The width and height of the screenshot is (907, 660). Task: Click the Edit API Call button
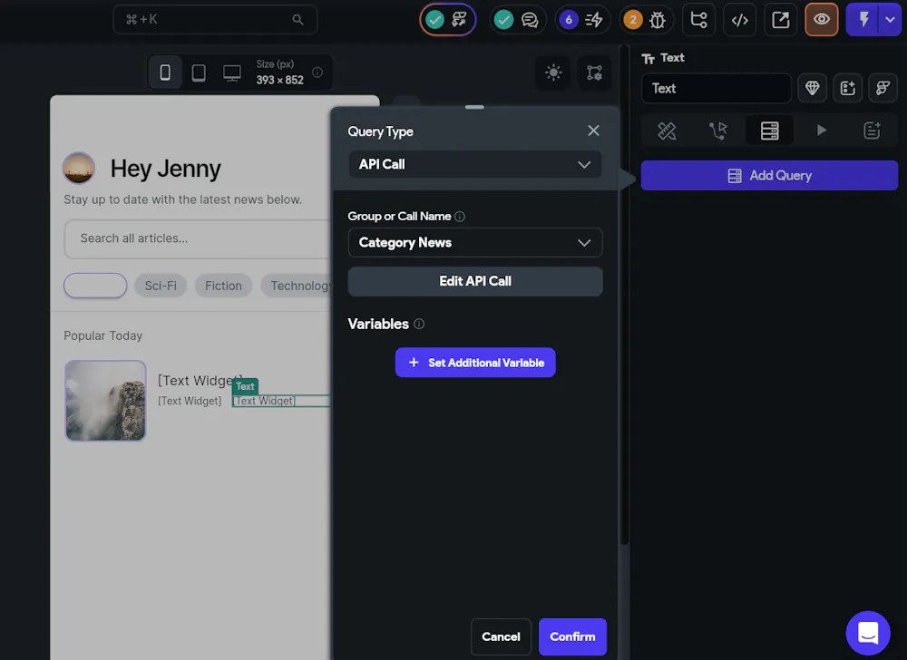pyautogui.click(x=475, y=281)
